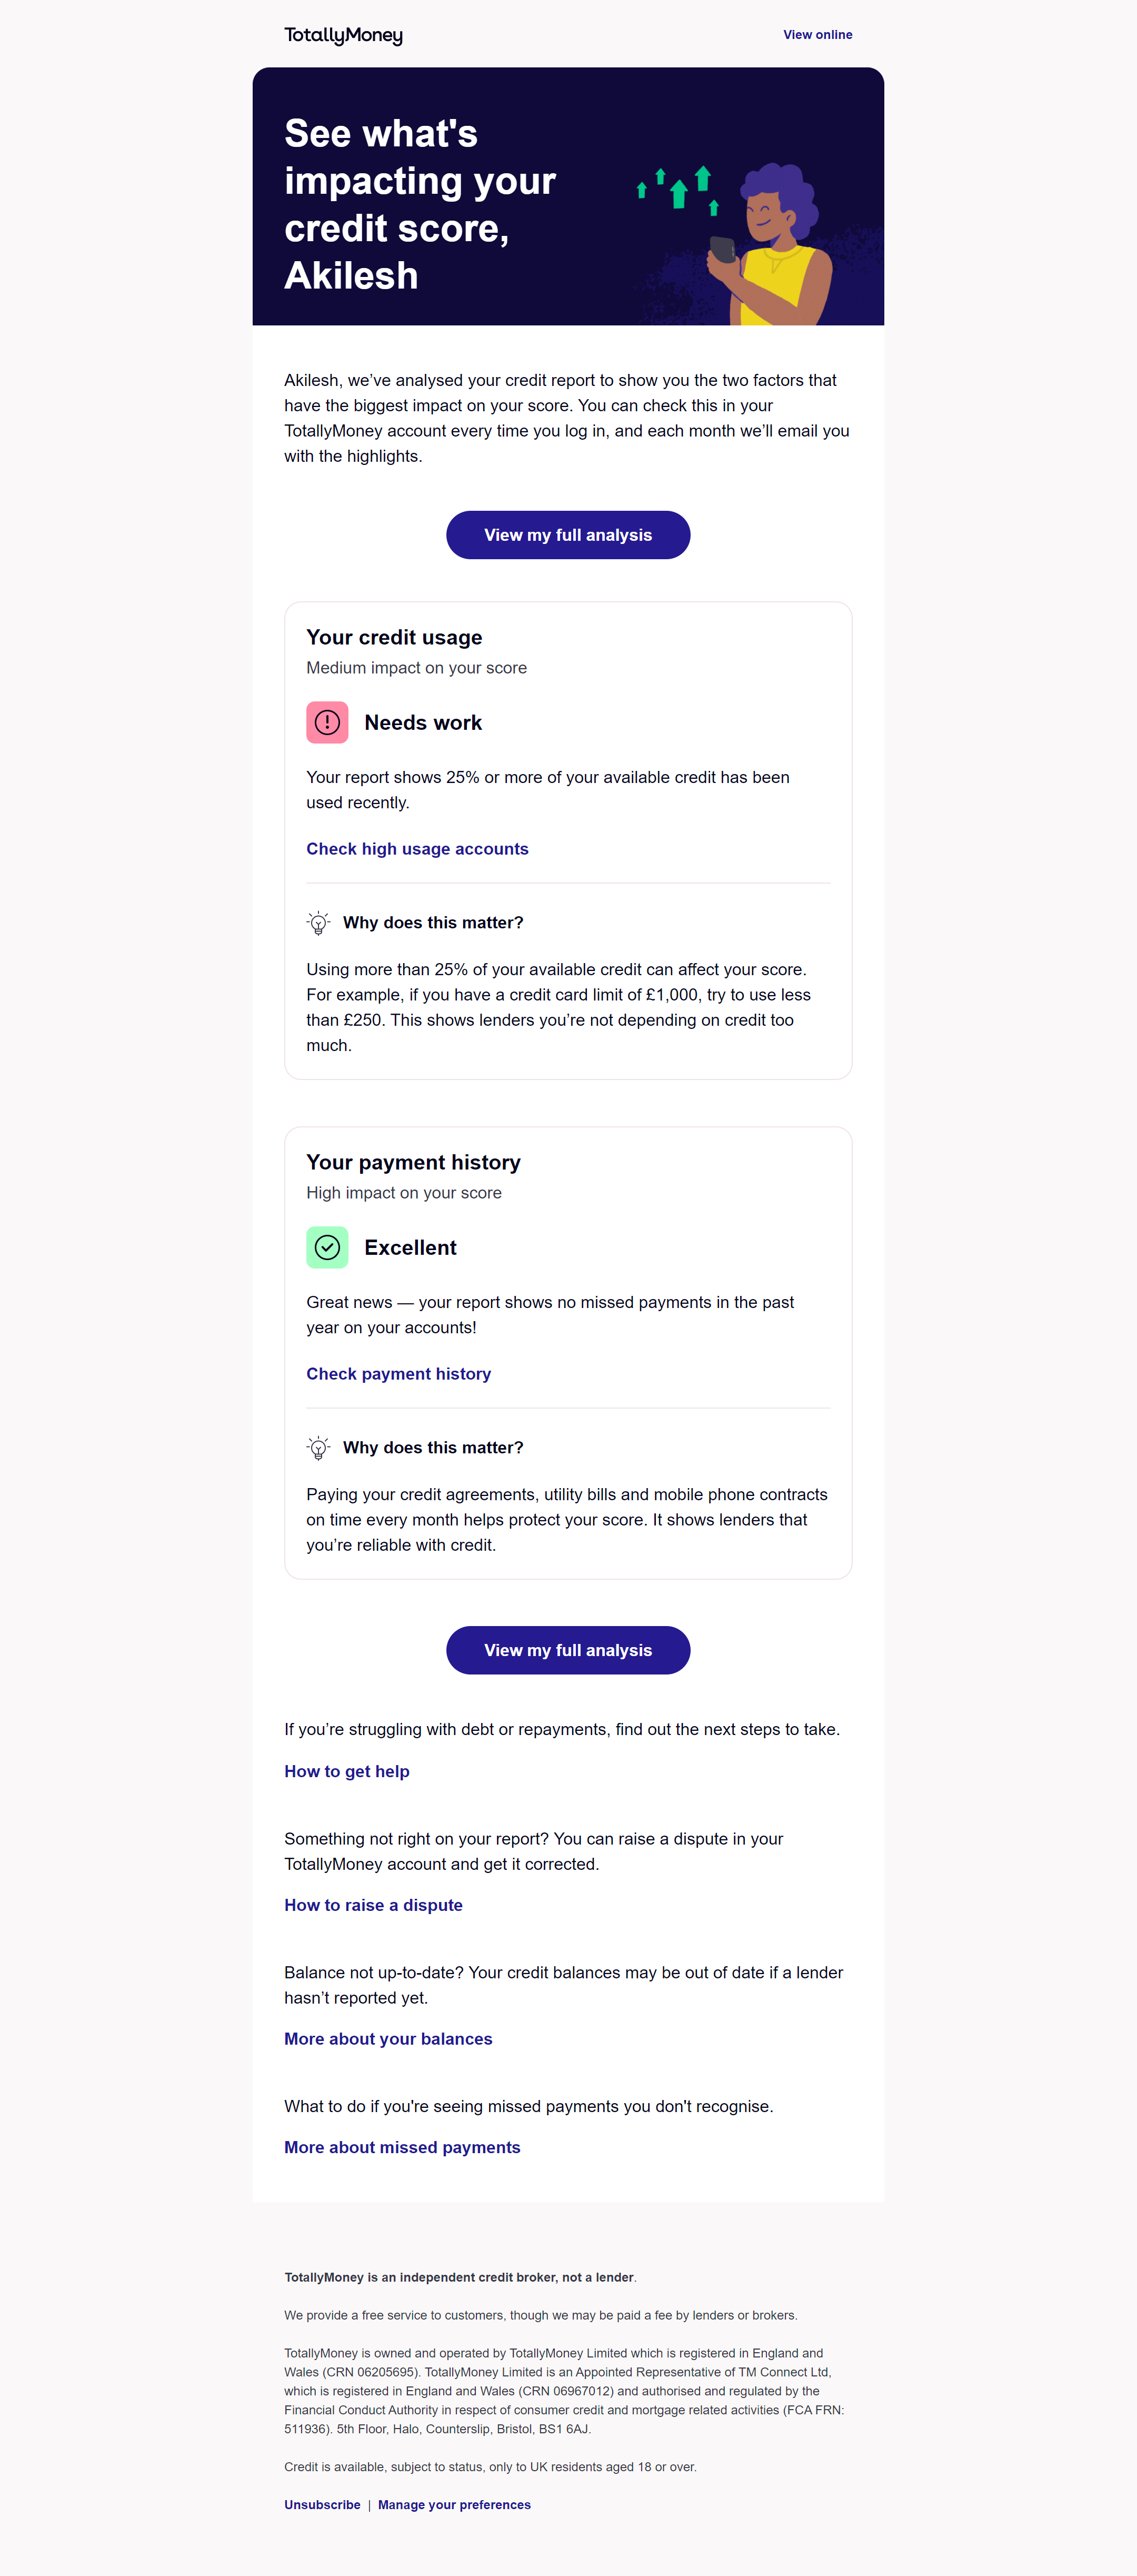Click the green upward arrows in the banner
This screenshot has height=2576, width=1137.
679,188
